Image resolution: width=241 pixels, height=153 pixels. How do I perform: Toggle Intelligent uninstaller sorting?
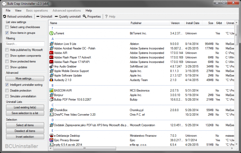7,85
